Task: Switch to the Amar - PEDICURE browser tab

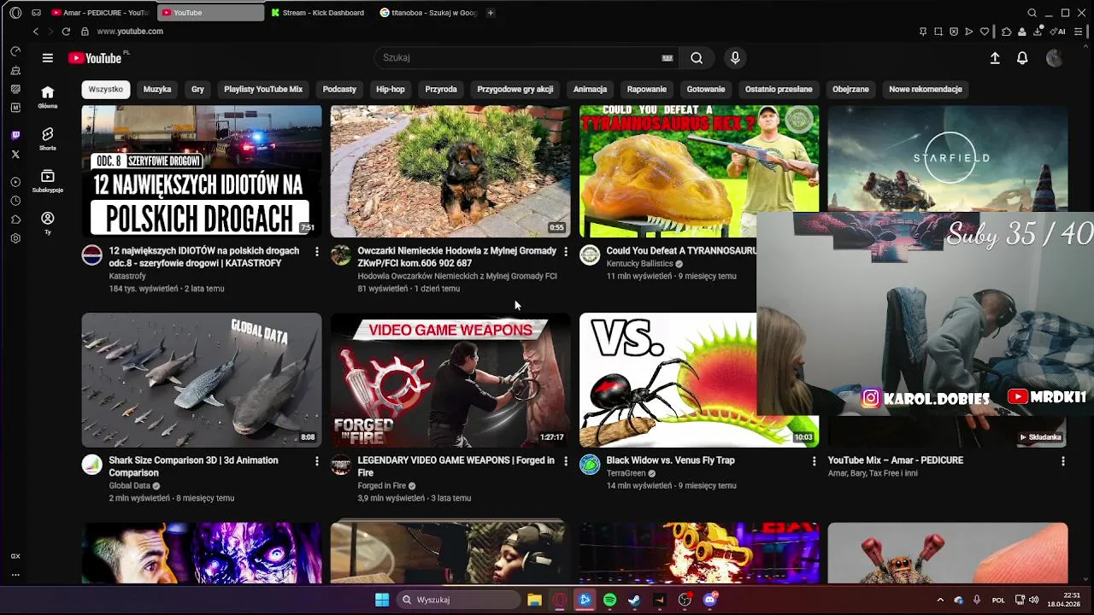Action: (x=100, y=13)
